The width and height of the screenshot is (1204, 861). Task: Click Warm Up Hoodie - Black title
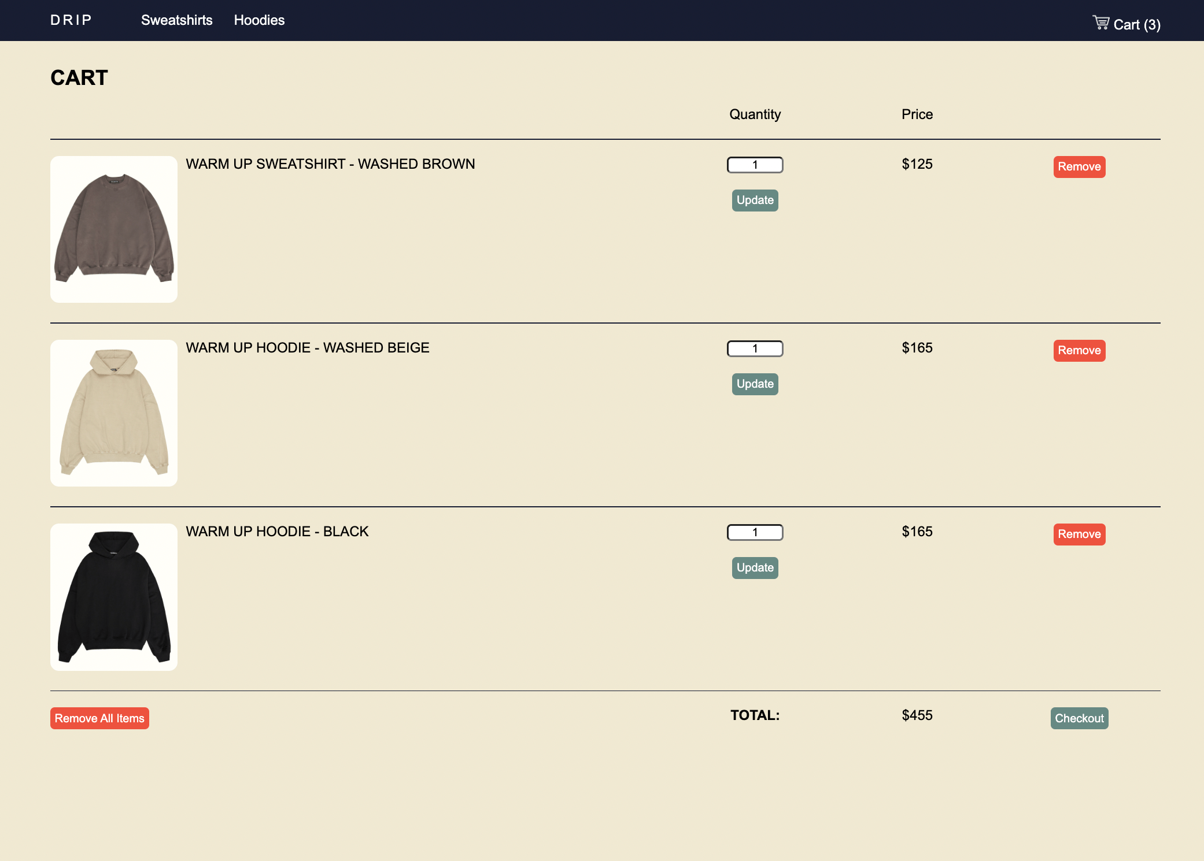point(277,532)
